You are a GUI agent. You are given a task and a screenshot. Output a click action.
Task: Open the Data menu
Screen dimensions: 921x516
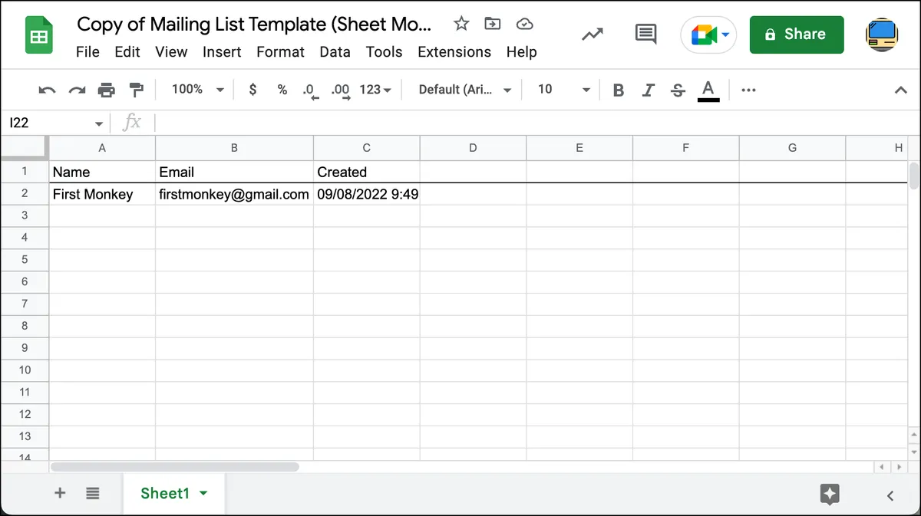click(x=335, y=52)
